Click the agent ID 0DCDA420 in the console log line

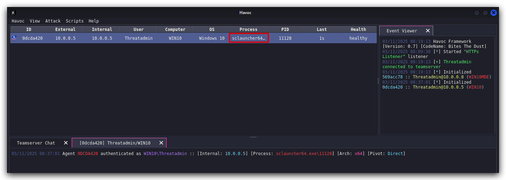(88, 154)
